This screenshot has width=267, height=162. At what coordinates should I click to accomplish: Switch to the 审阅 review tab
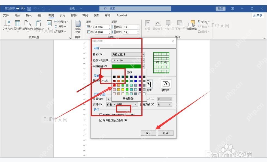[85, 15]
